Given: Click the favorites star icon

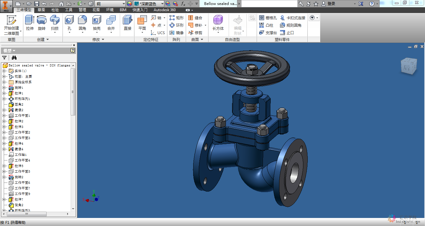Looking at the screenshot, I should [x=316, y=4].
